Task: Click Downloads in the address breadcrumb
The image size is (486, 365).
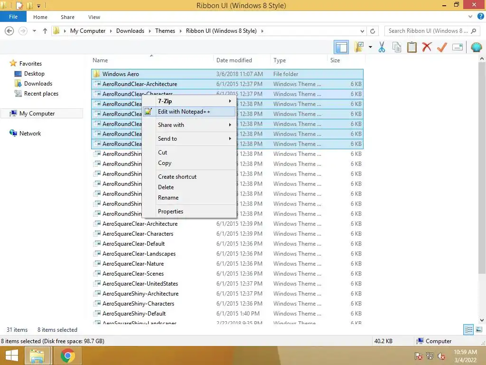Action: pos(130,31)
